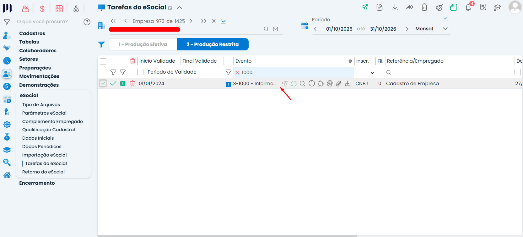Image resolution: width=523 pixels, height=237 pixels.
Task: Click the green send paper-plane icon in top toolbar
Action: click(365, 7)
